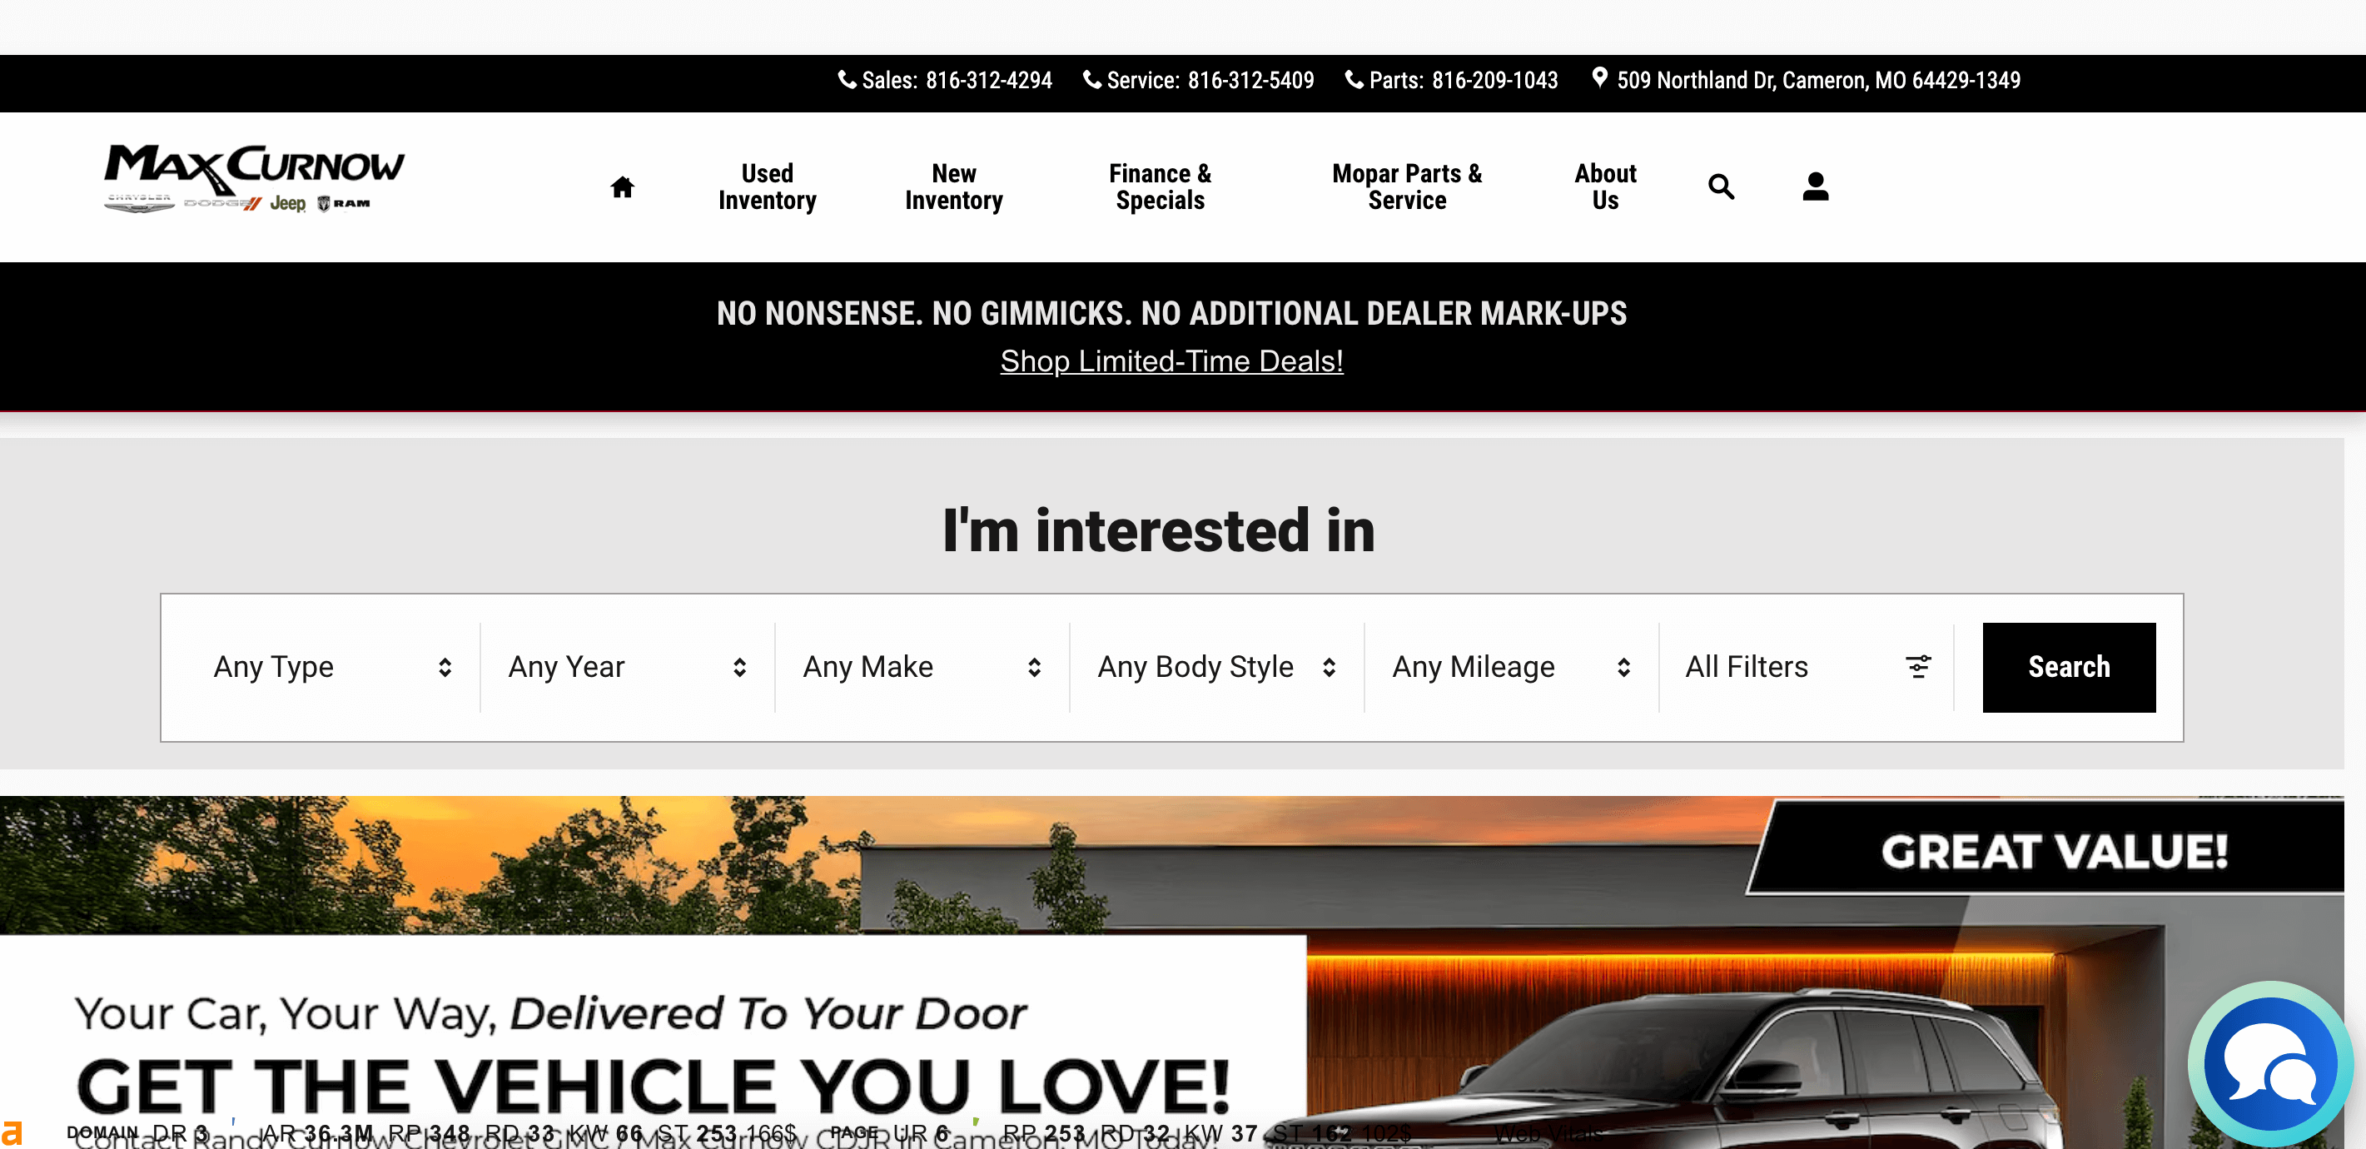
Task: Open the Any Body Style dropdown
Action: click(1216, 667)
